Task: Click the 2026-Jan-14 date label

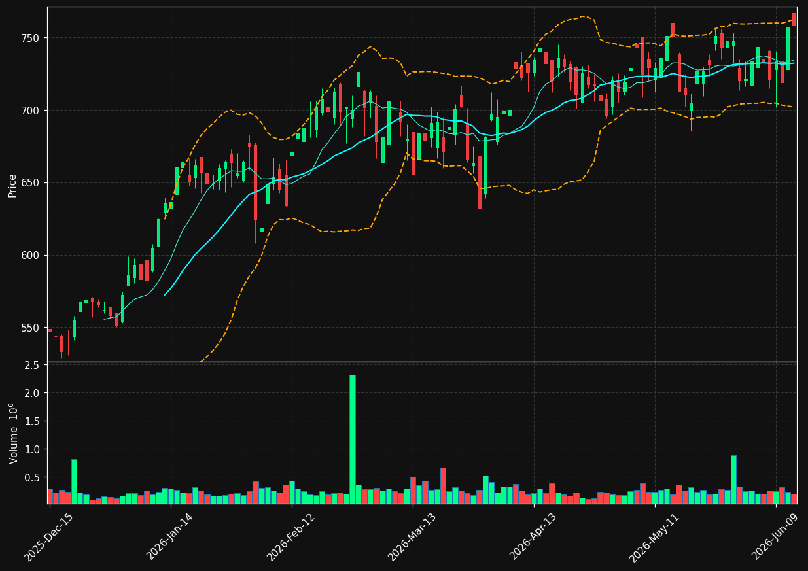Action: pos(170,536)
